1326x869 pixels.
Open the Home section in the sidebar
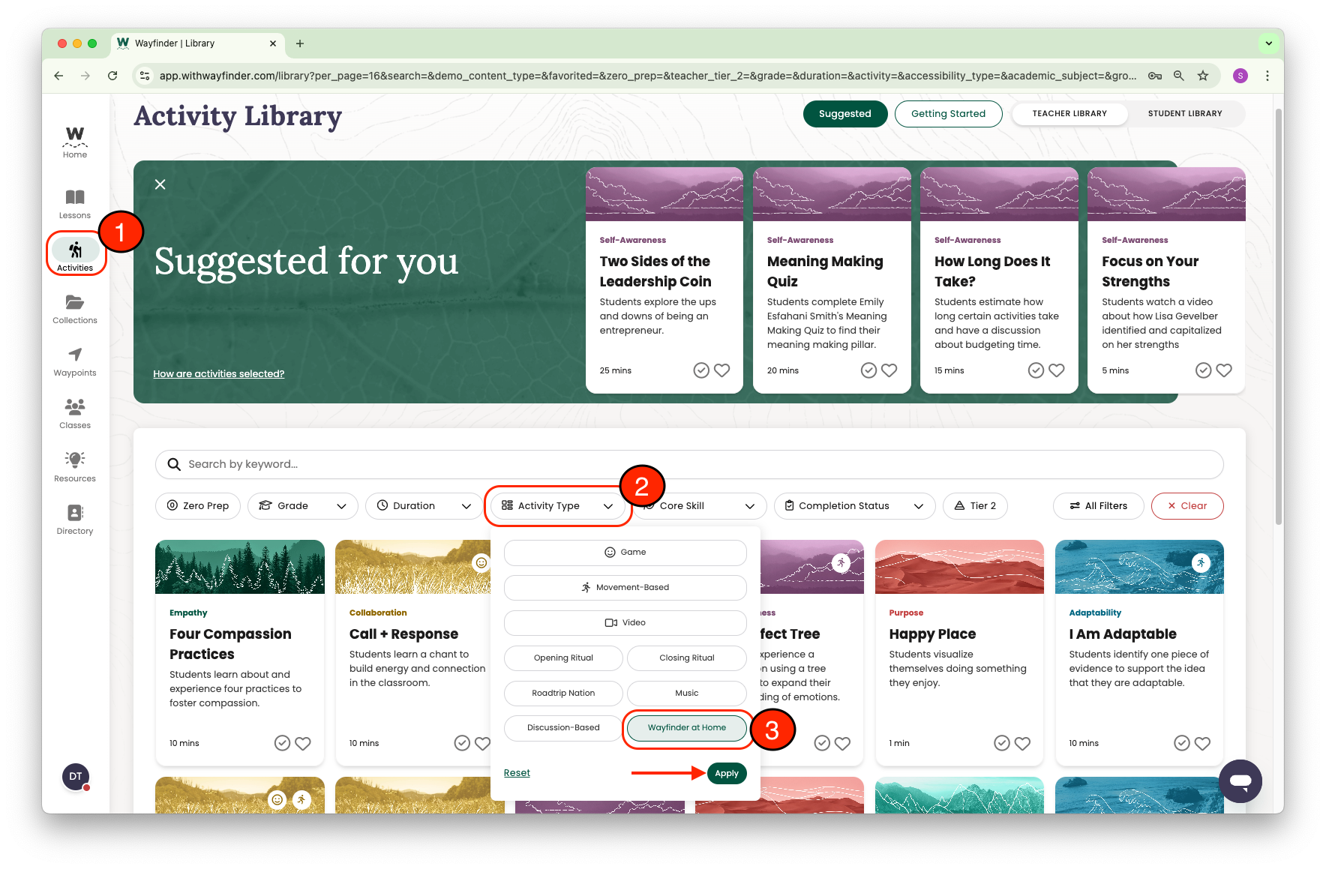(74, 141)
